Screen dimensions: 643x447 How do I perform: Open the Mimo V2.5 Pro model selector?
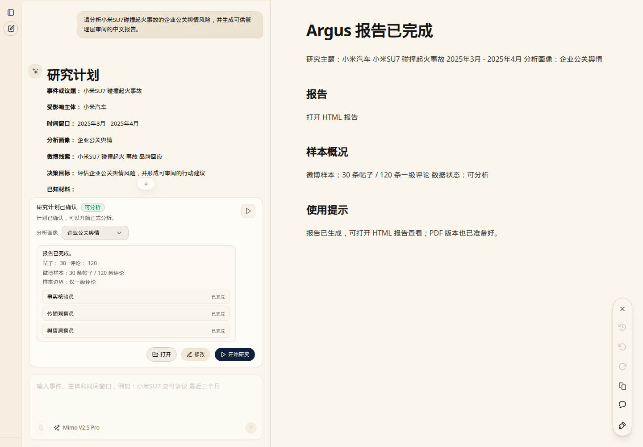click(x=76, y=428)
